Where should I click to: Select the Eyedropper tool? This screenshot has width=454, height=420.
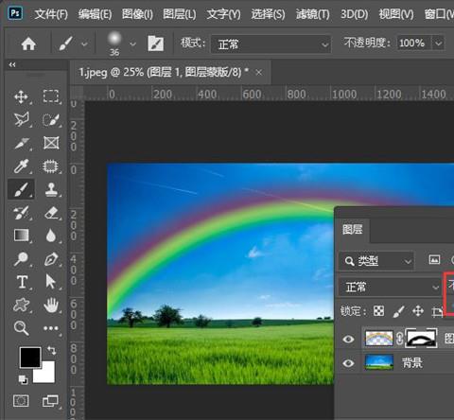tap(21, 166)
